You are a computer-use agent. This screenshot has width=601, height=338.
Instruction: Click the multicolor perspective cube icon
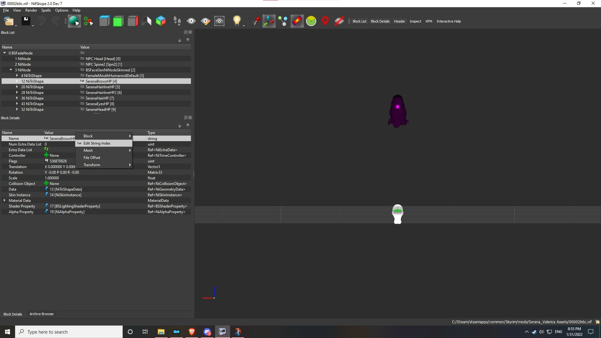[161, 21]
